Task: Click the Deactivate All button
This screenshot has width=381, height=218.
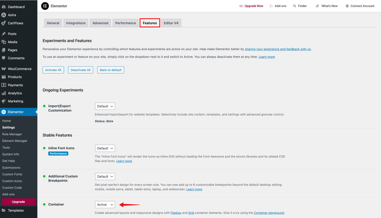Action: coord(80,70)
